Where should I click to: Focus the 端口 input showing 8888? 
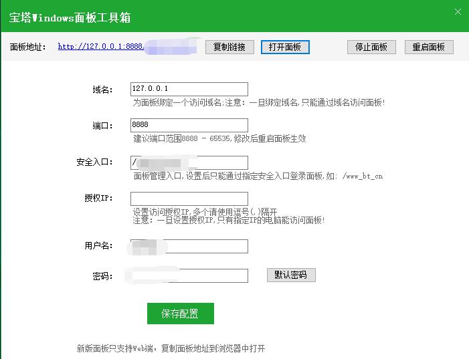click(189, 125)
